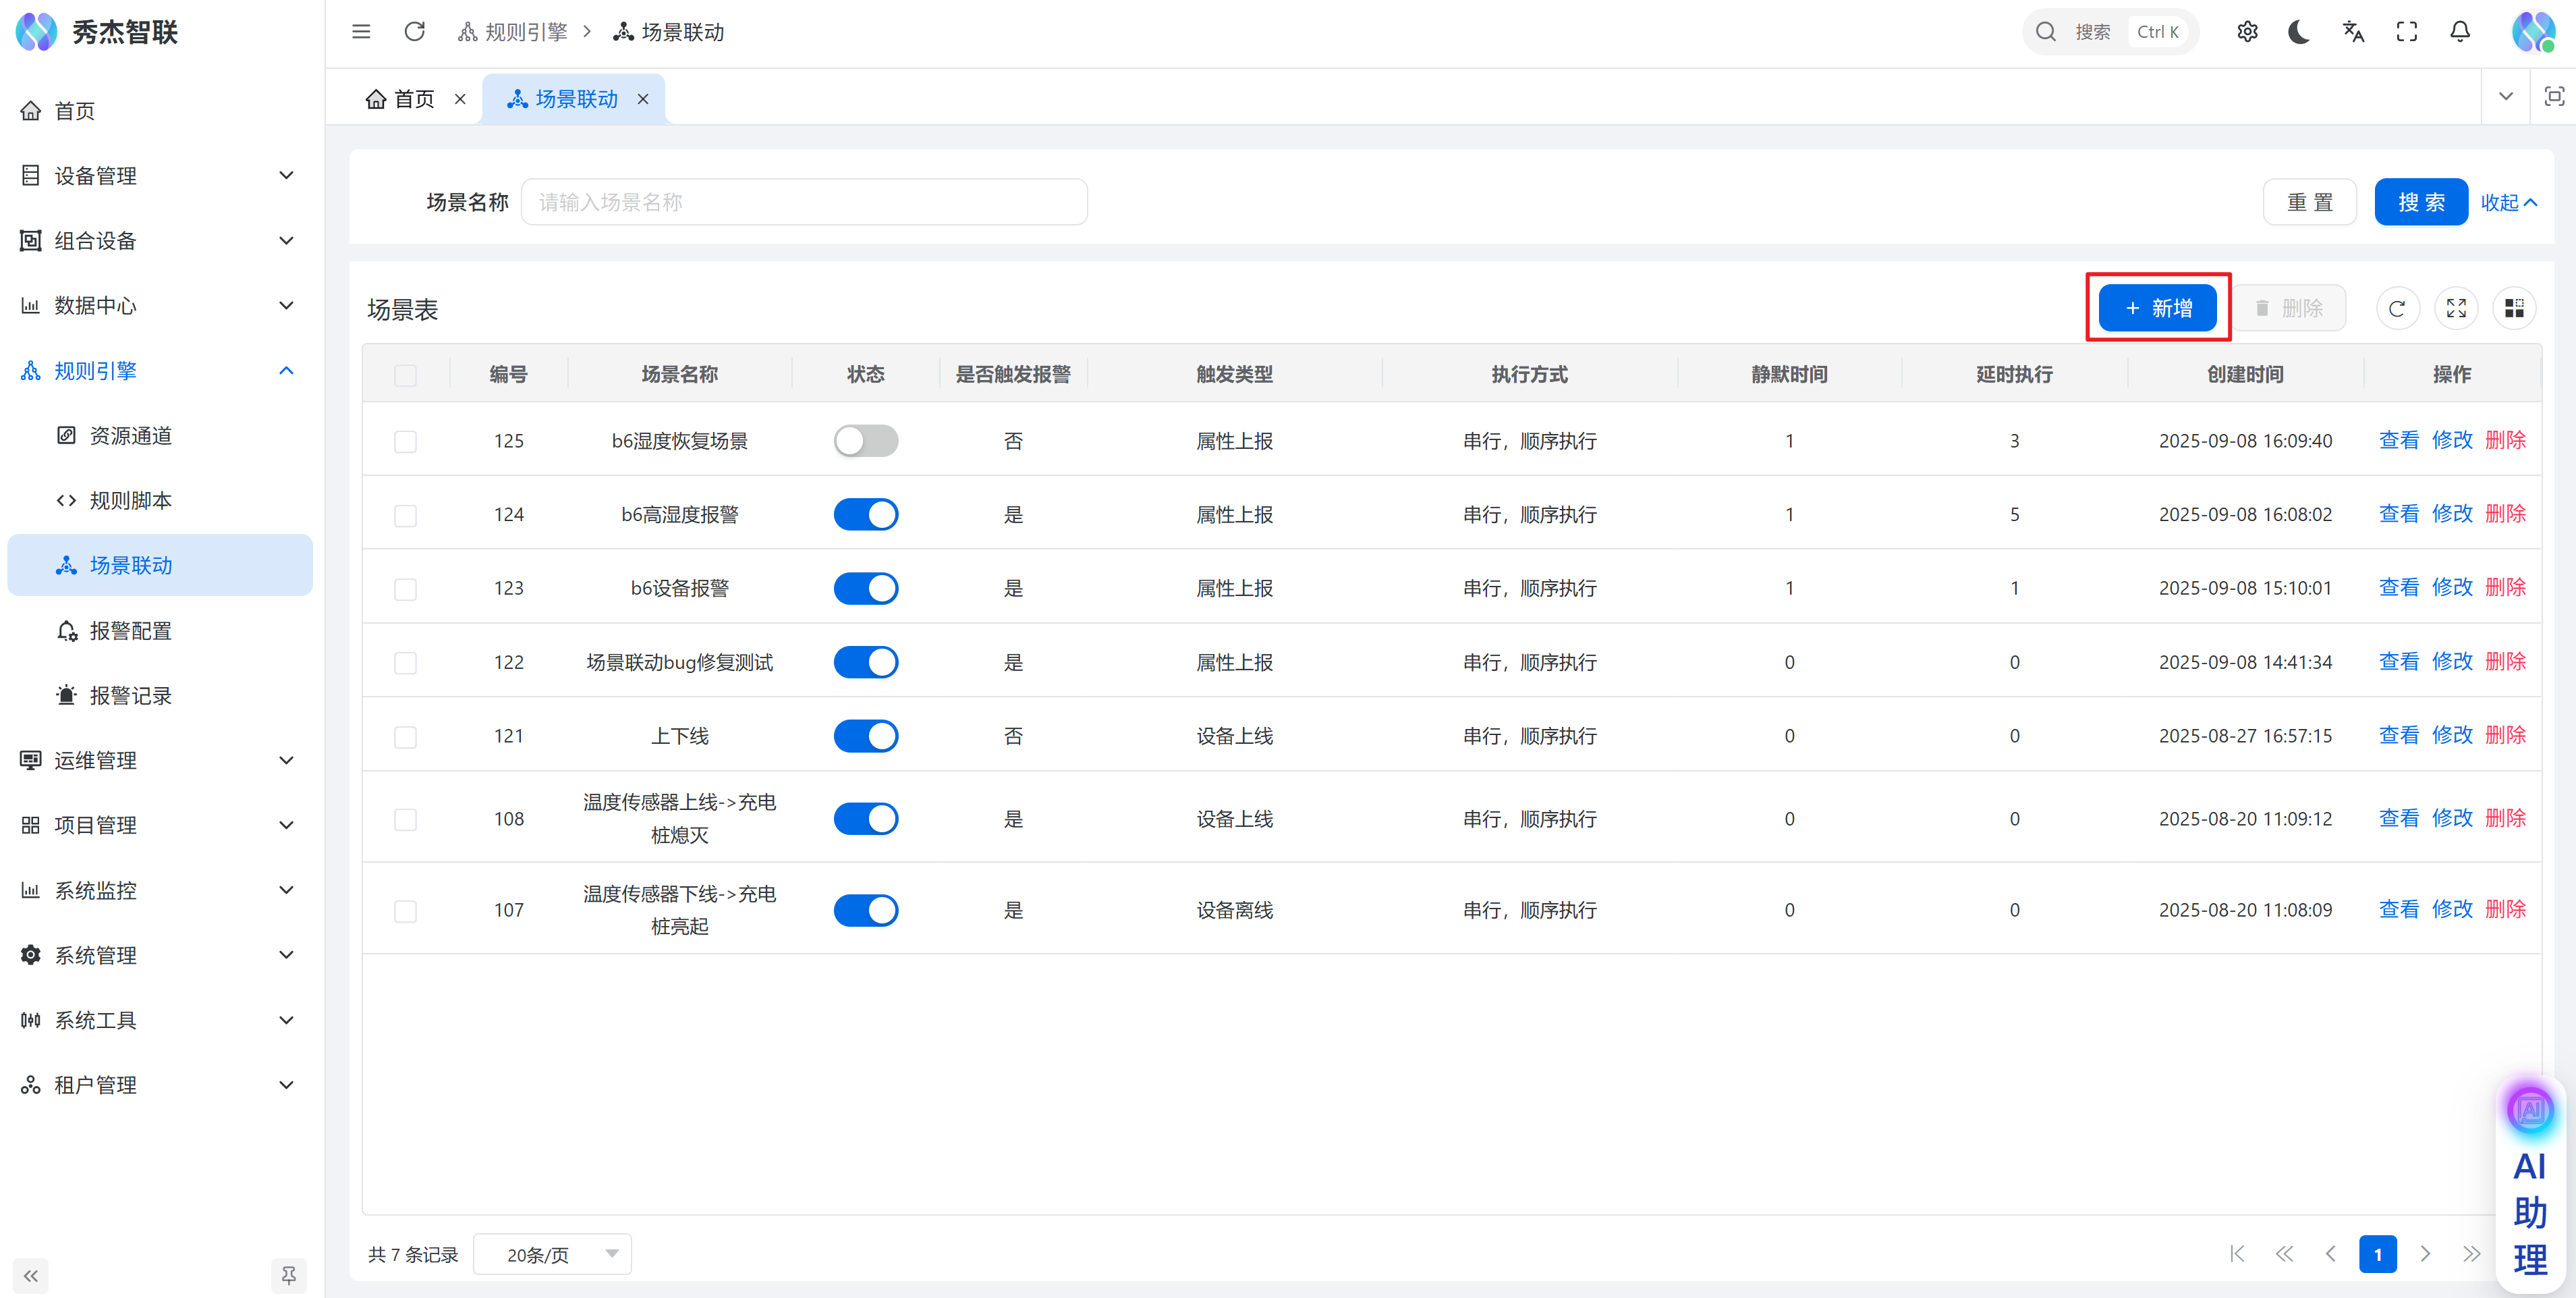Collapse sidebar with hamburger menu icon
Screen dimensions: 2576x1298
(x=361, y=32)
